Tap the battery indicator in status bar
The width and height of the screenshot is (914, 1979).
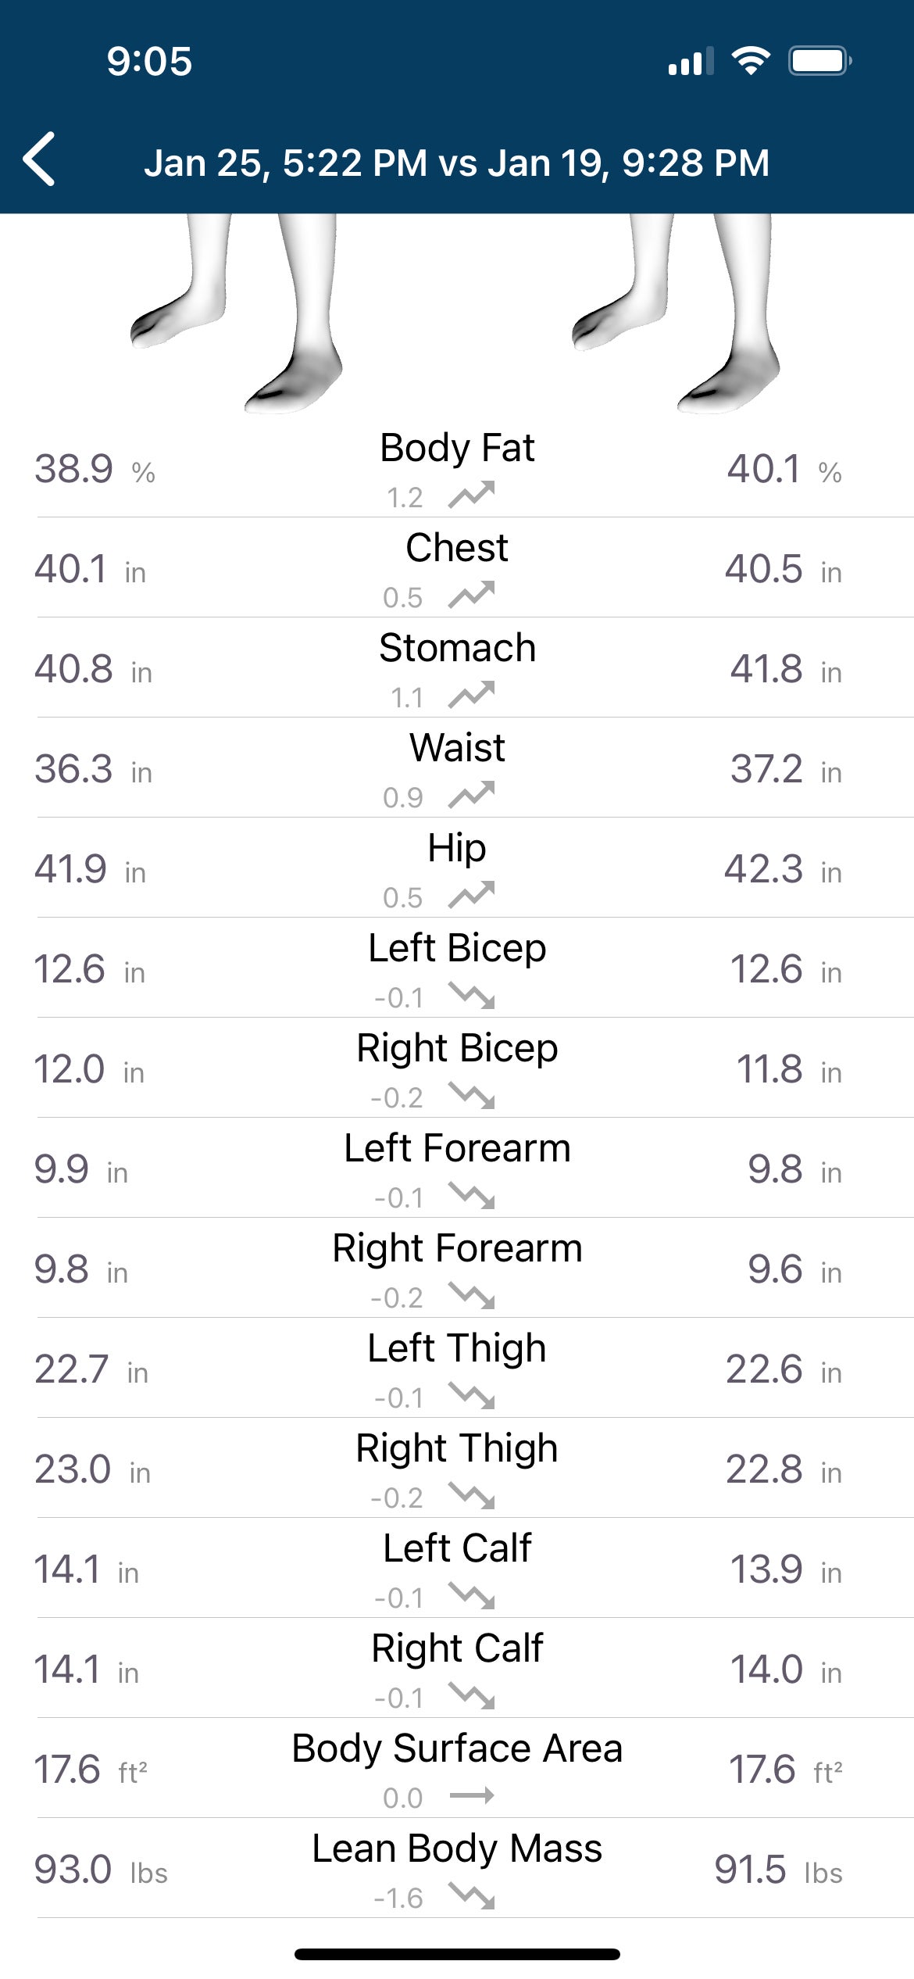click(819, 61)
